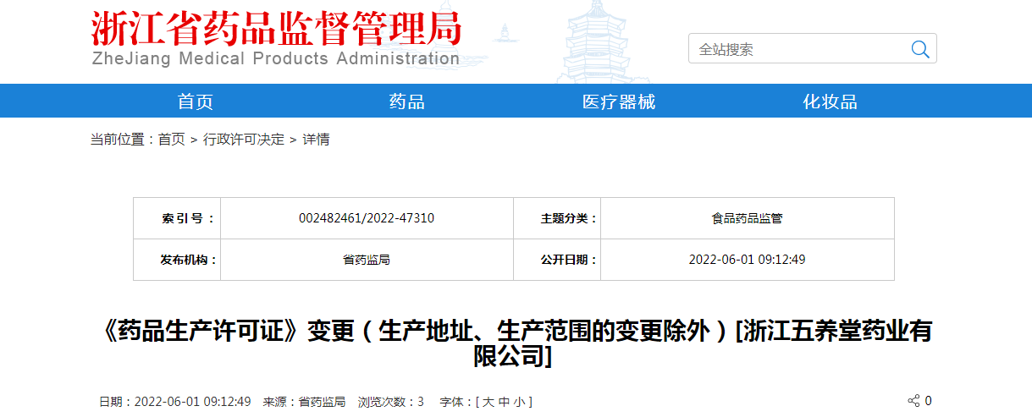The height and width of the screenshot is (417, 1032).
Task: Click the 公开日期 label cell
Action: click(x=557, y=260)
